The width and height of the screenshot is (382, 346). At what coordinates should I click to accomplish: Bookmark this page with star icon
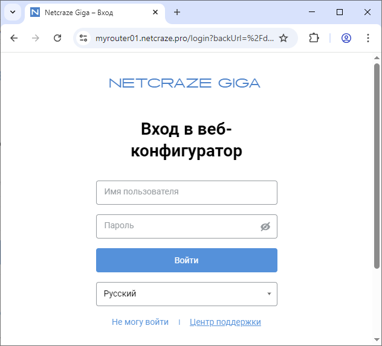pos(283,38)
